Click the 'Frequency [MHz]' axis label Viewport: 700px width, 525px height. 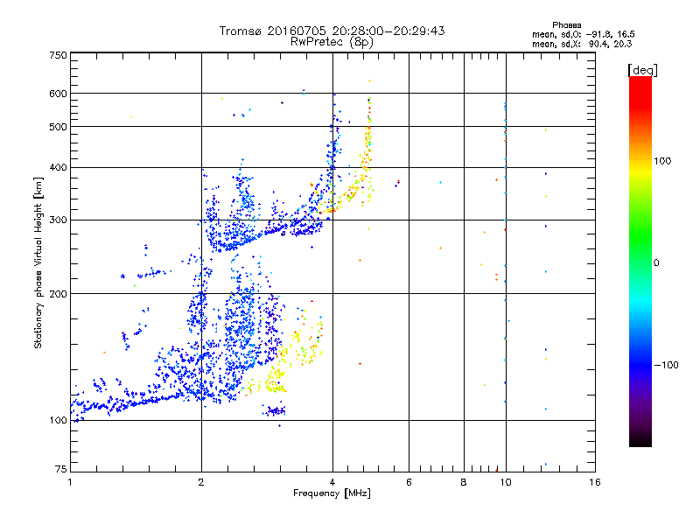[x=332, y=493]
